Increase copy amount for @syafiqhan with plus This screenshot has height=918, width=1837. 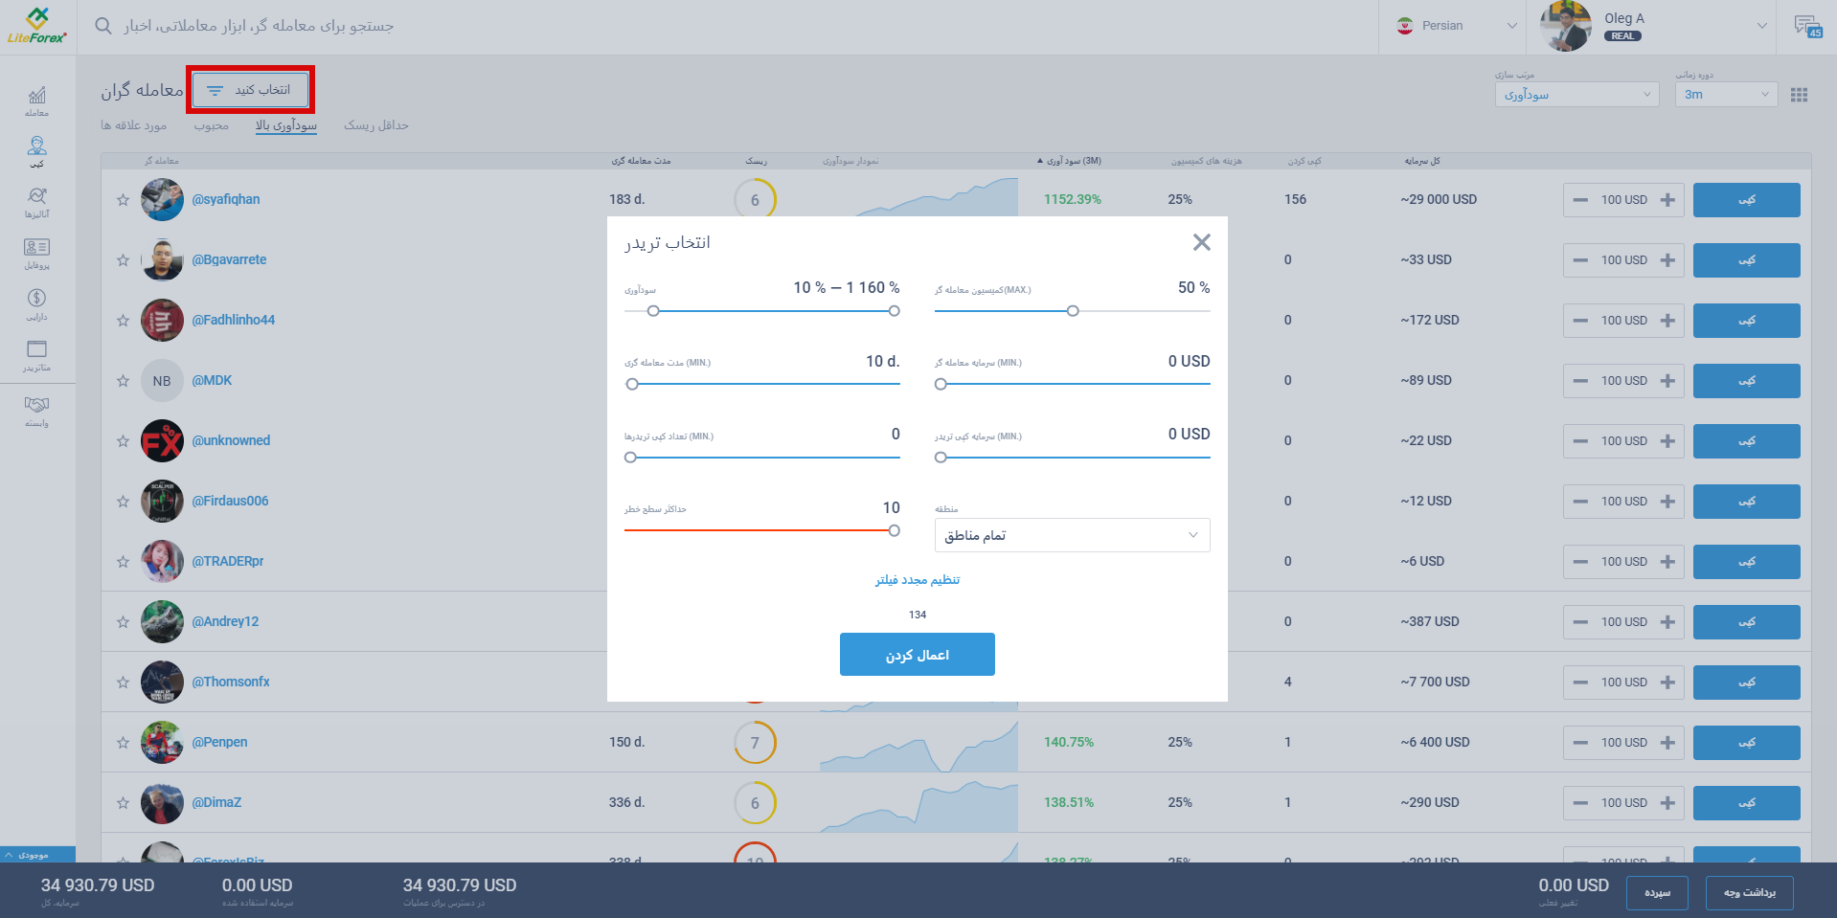point(1667,200)
